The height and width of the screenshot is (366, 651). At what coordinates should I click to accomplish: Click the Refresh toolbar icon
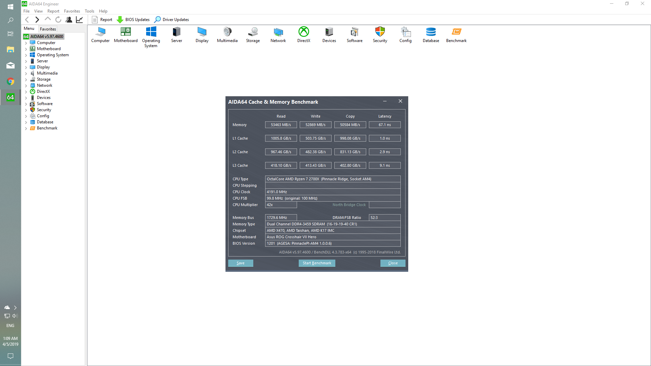click(58, 20)
